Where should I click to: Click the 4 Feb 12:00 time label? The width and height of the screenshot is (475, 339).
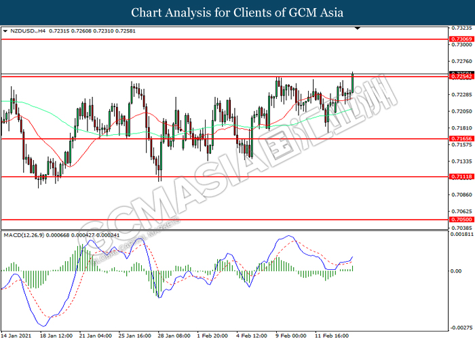[x=252, y=336]
